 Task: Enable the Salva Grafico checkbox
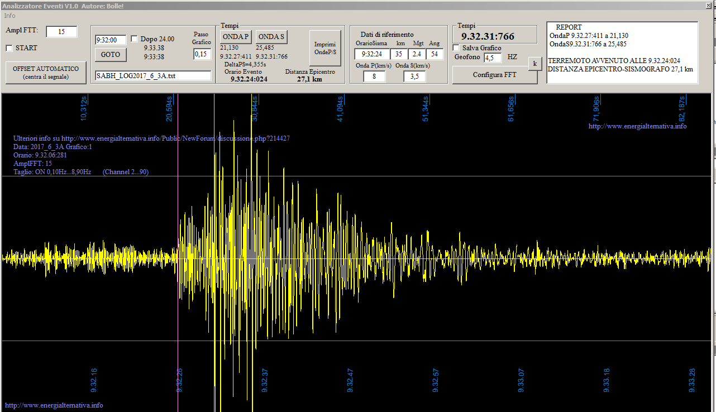coord(456,48)
